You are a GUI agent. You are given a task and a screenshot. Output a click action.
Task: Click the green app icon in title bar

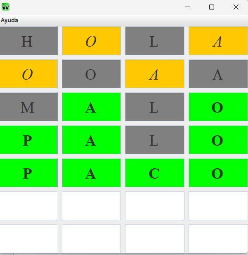(x=6, y=7)
